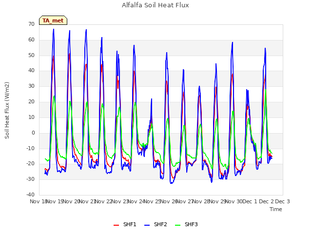Click the green SHF3 legend line marker
The image size is (312, 234).
click(x=177, y=225)
